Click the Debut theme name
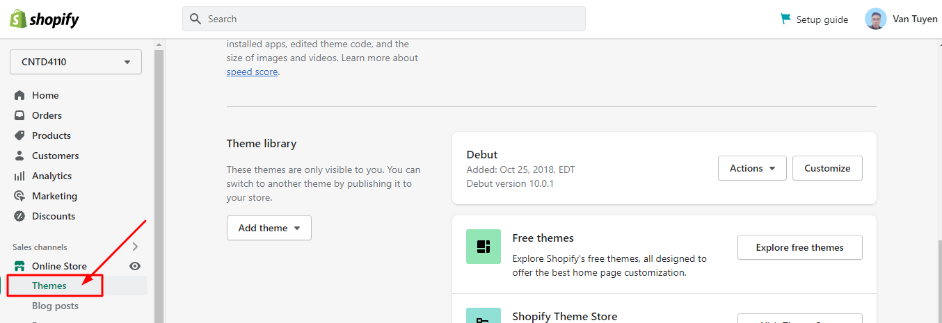Image resolution: width=942 pixels, height=323 pixels. coord(482,154)
